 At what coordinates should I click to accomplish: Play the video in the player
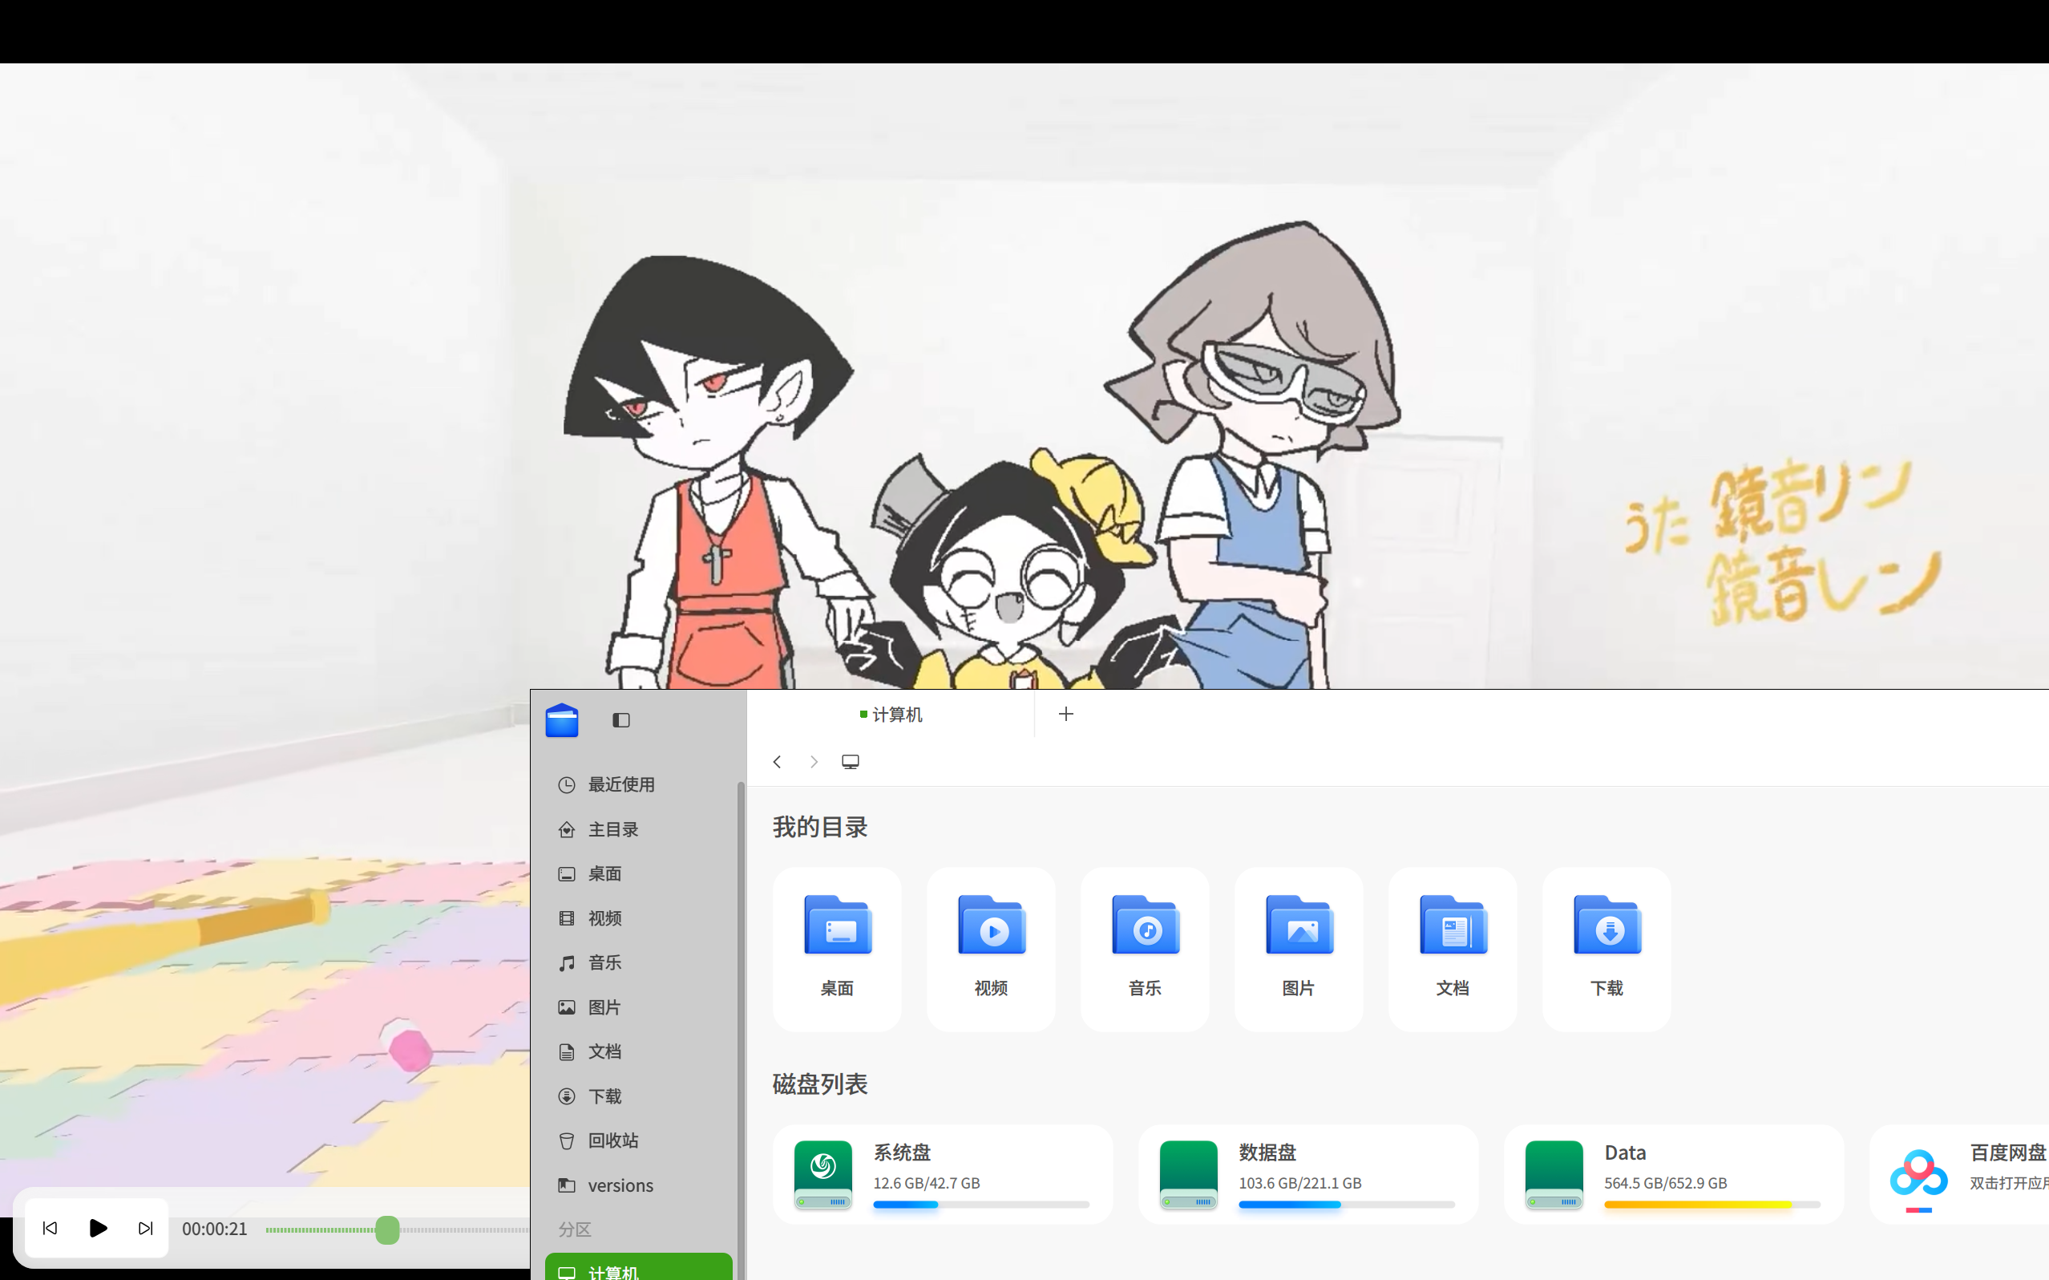click(x=98, y=1229)
